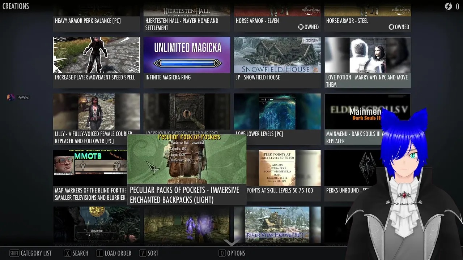Image resolution: width=463 pixels, height=260 pixels.
Task: Click the 'Heavy Armor Perk Balance [PC]' title
Action: click(88, 21)
